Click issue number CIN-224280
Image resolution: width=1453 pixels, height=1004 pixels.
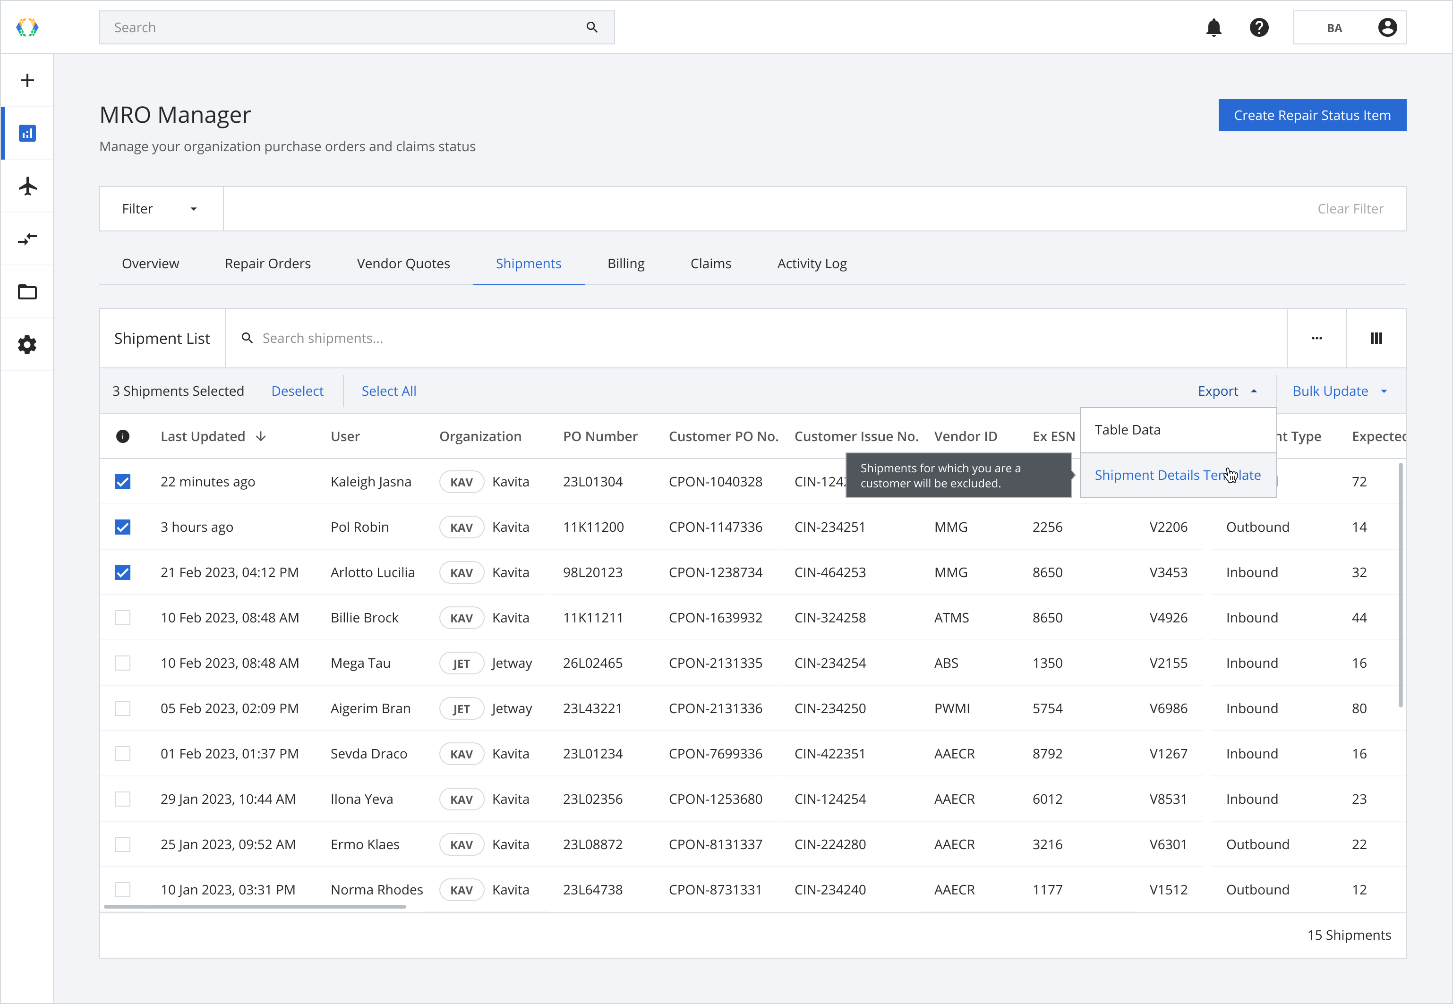pos(830,844)
